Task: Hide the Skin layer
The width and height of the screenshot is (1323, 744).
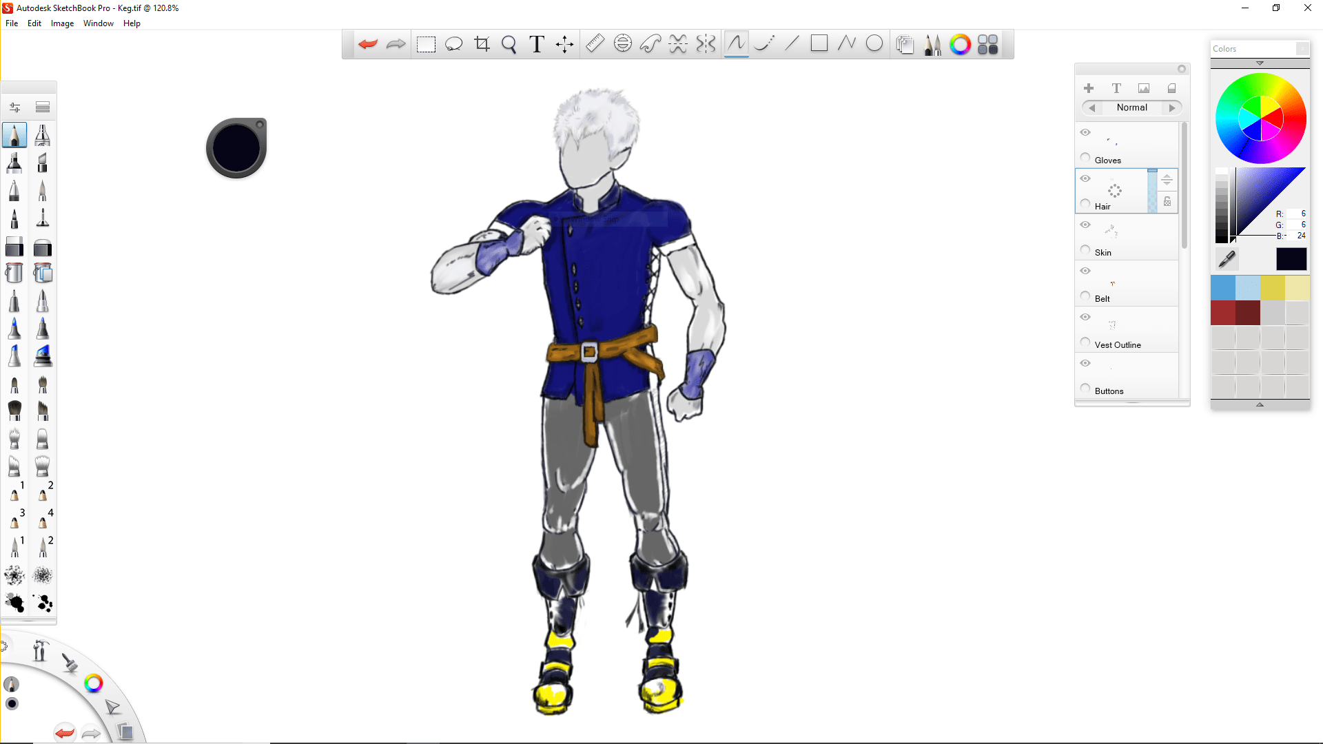Action: tap(1085, 225)
